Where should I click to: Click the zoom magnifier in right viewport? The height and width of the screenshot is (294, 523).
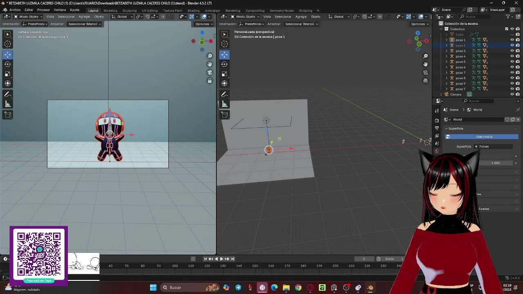[x=425, y=56]
